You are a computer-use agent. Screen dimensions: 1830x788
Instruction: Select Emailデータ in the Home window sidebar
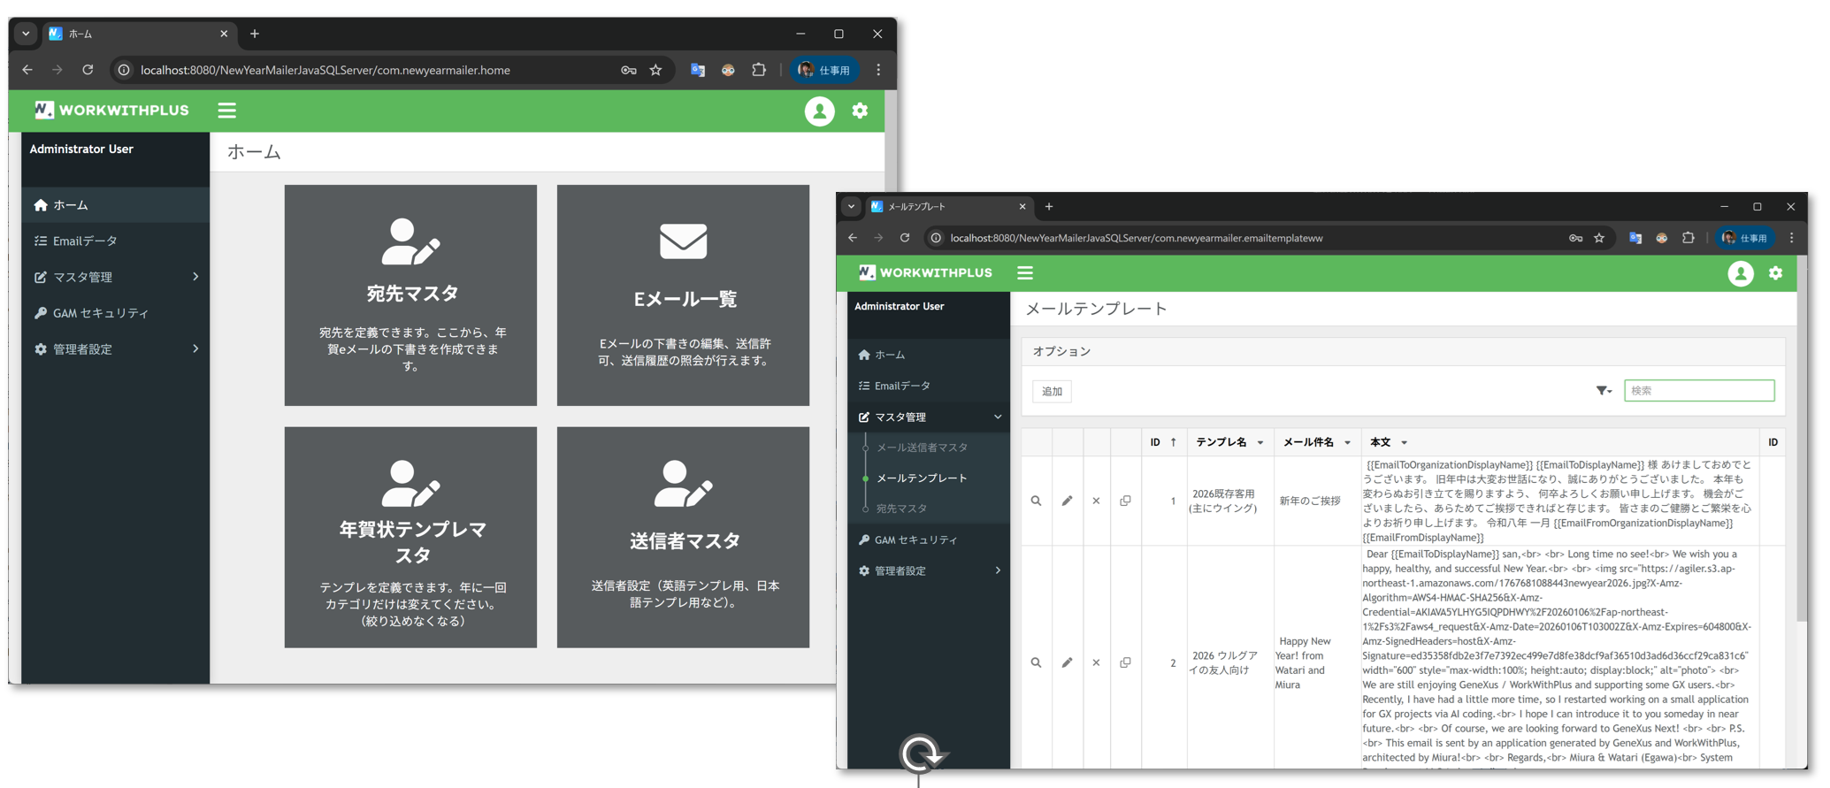click(x=85, y=241)
